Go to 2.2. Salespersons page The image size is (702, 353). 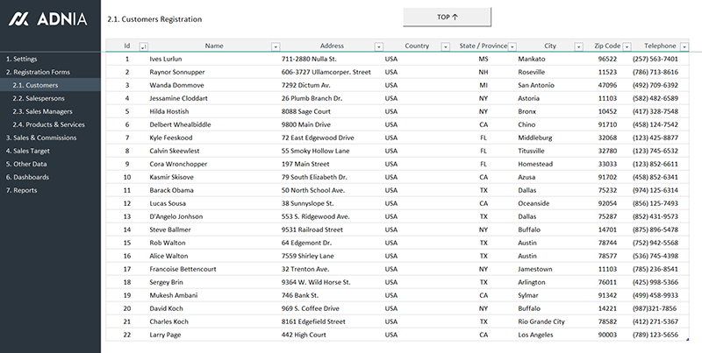point(37,98)
